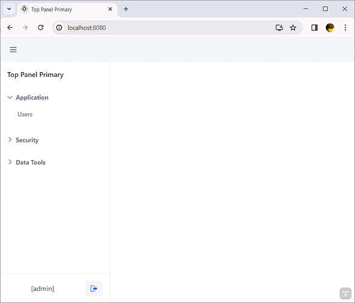The height and width of the screenshot is (303, 355).
Task: Click the [admin] user label
Action: pos(43,288)
